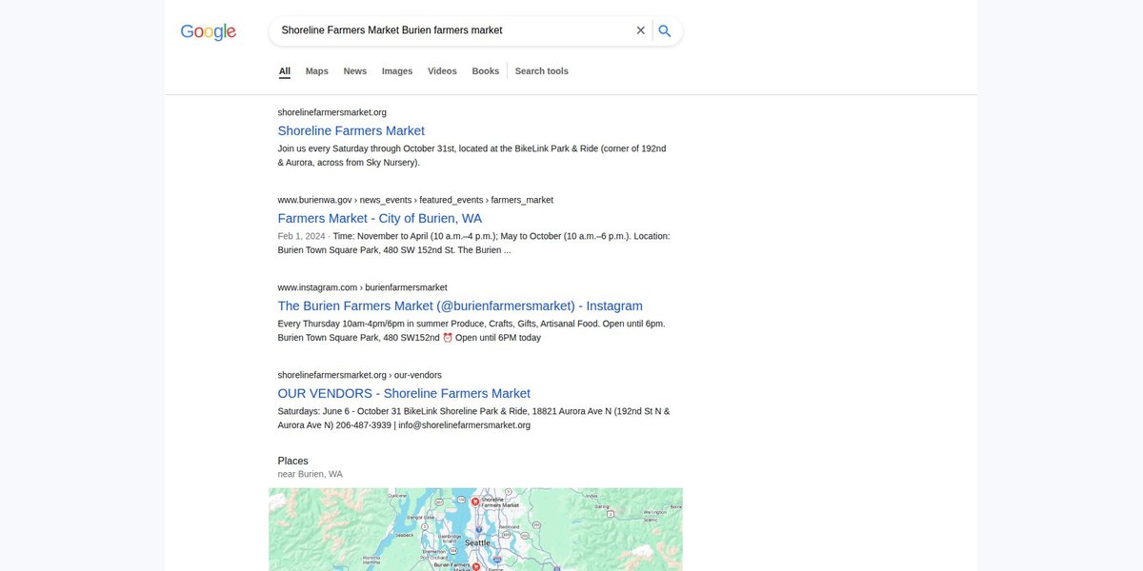Clear the search query with the X icon
Image resolution: width=1143 pixels, height=571 pixels.
(x=641, y=30)
